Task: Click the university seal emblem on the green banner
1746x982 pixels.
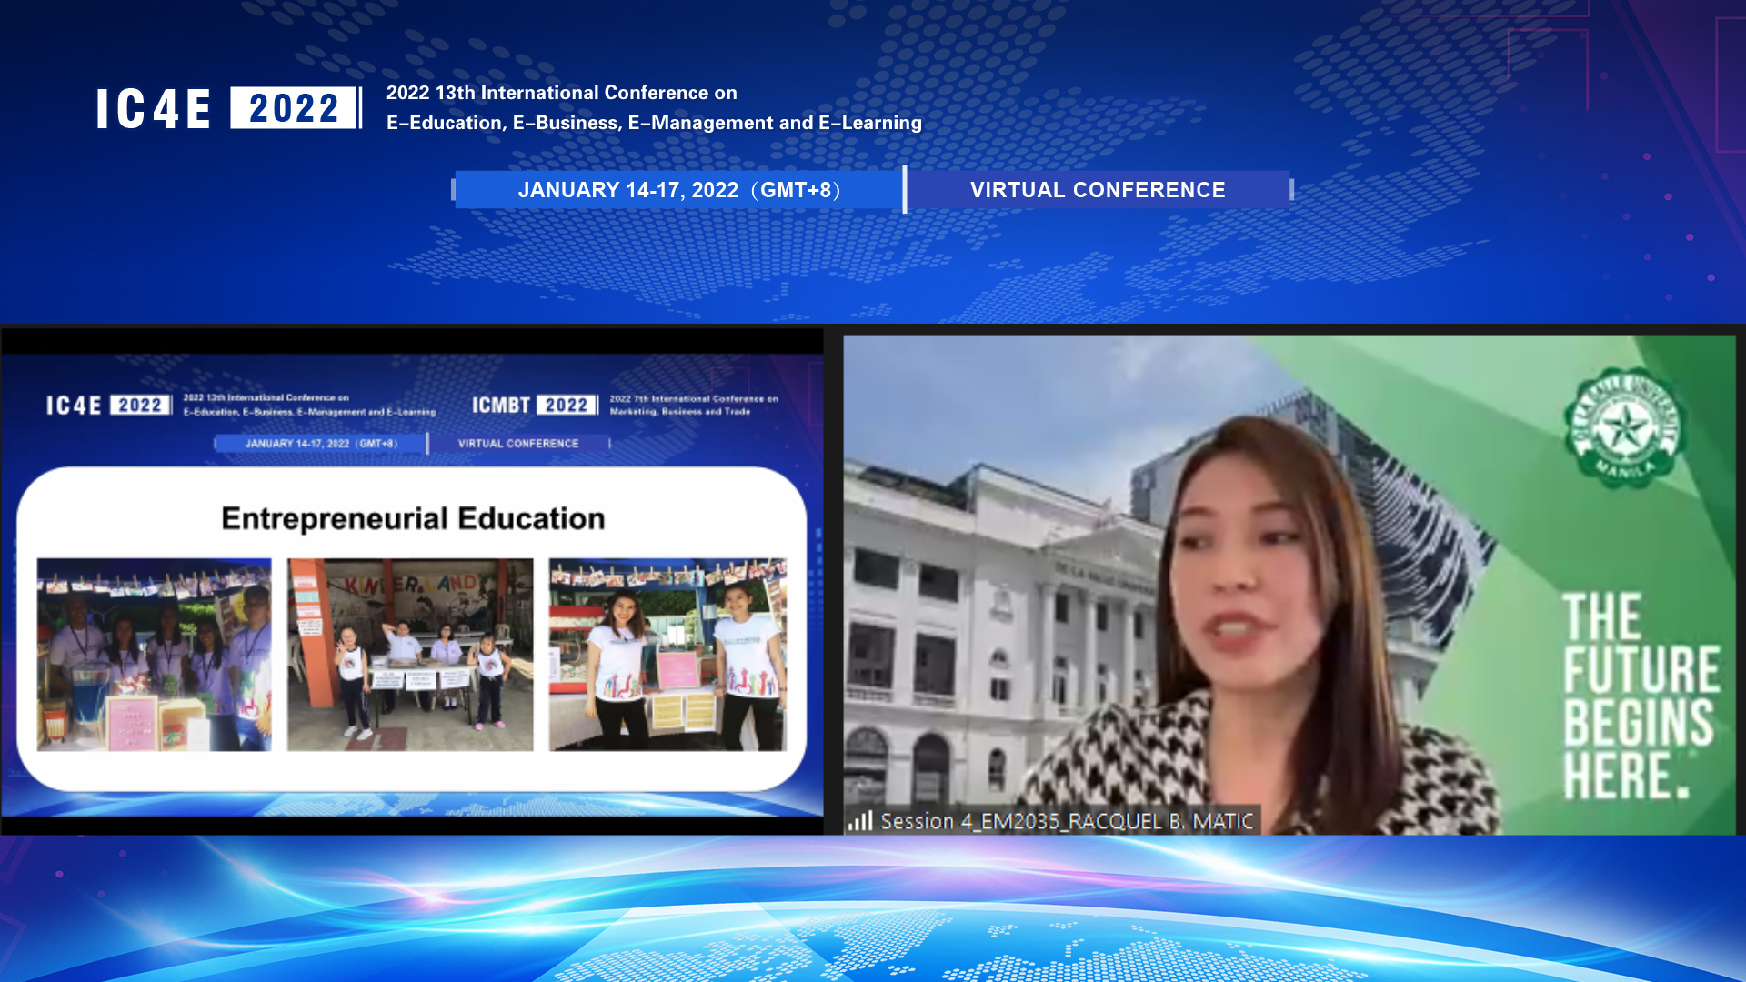Action: point(1623,426)
